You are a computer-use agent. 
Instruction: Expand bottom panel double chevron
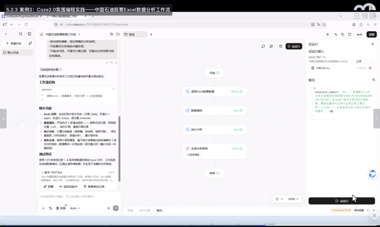click(374, 210)
